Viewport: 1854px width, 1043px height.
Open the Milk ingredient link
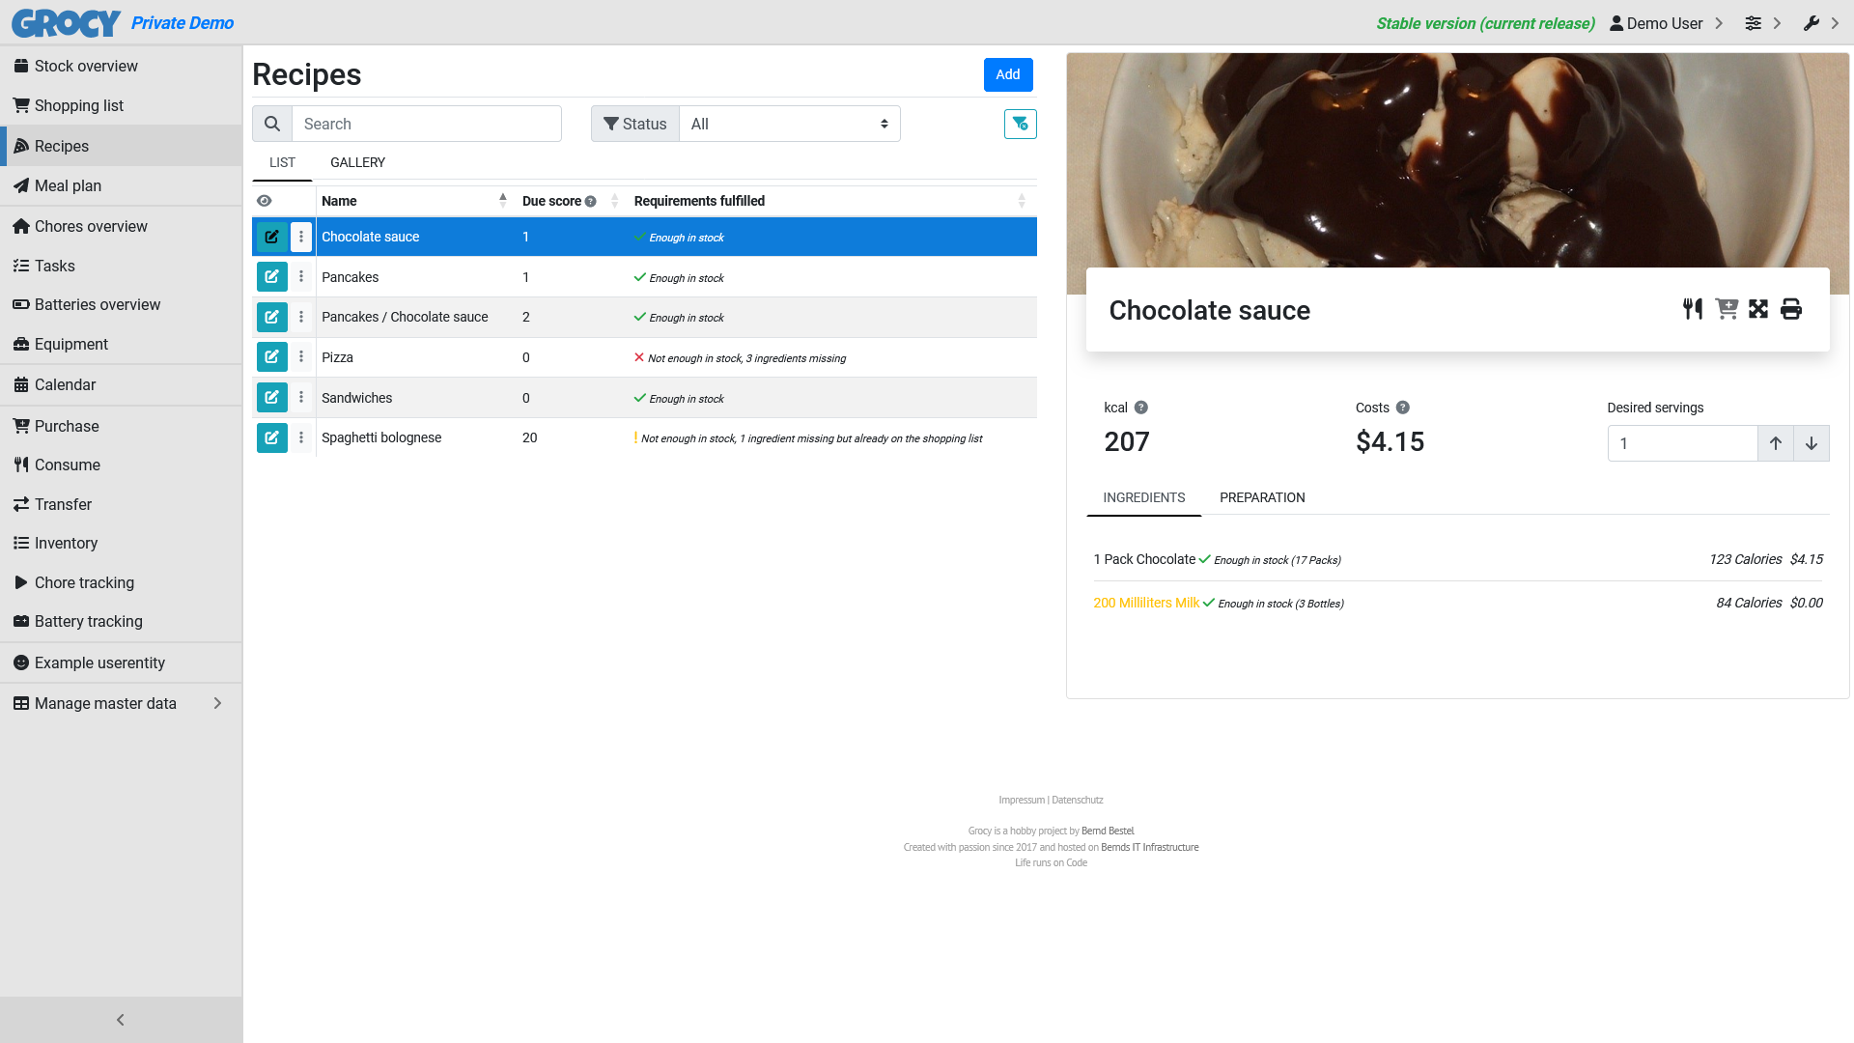point(1146,603)
